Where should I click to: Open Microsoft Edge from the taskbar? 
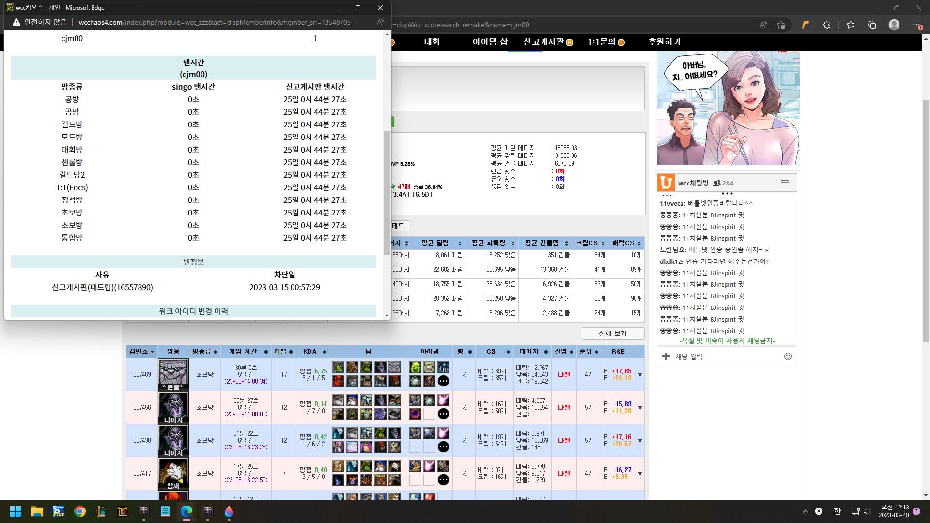[x=186, y=511]
